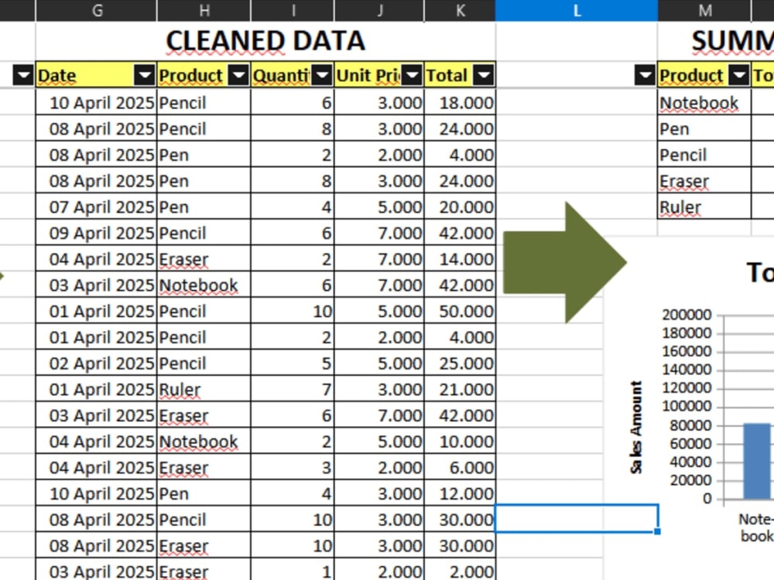
Task: Open the Total column filter dropdown
Action: [484, 75]
